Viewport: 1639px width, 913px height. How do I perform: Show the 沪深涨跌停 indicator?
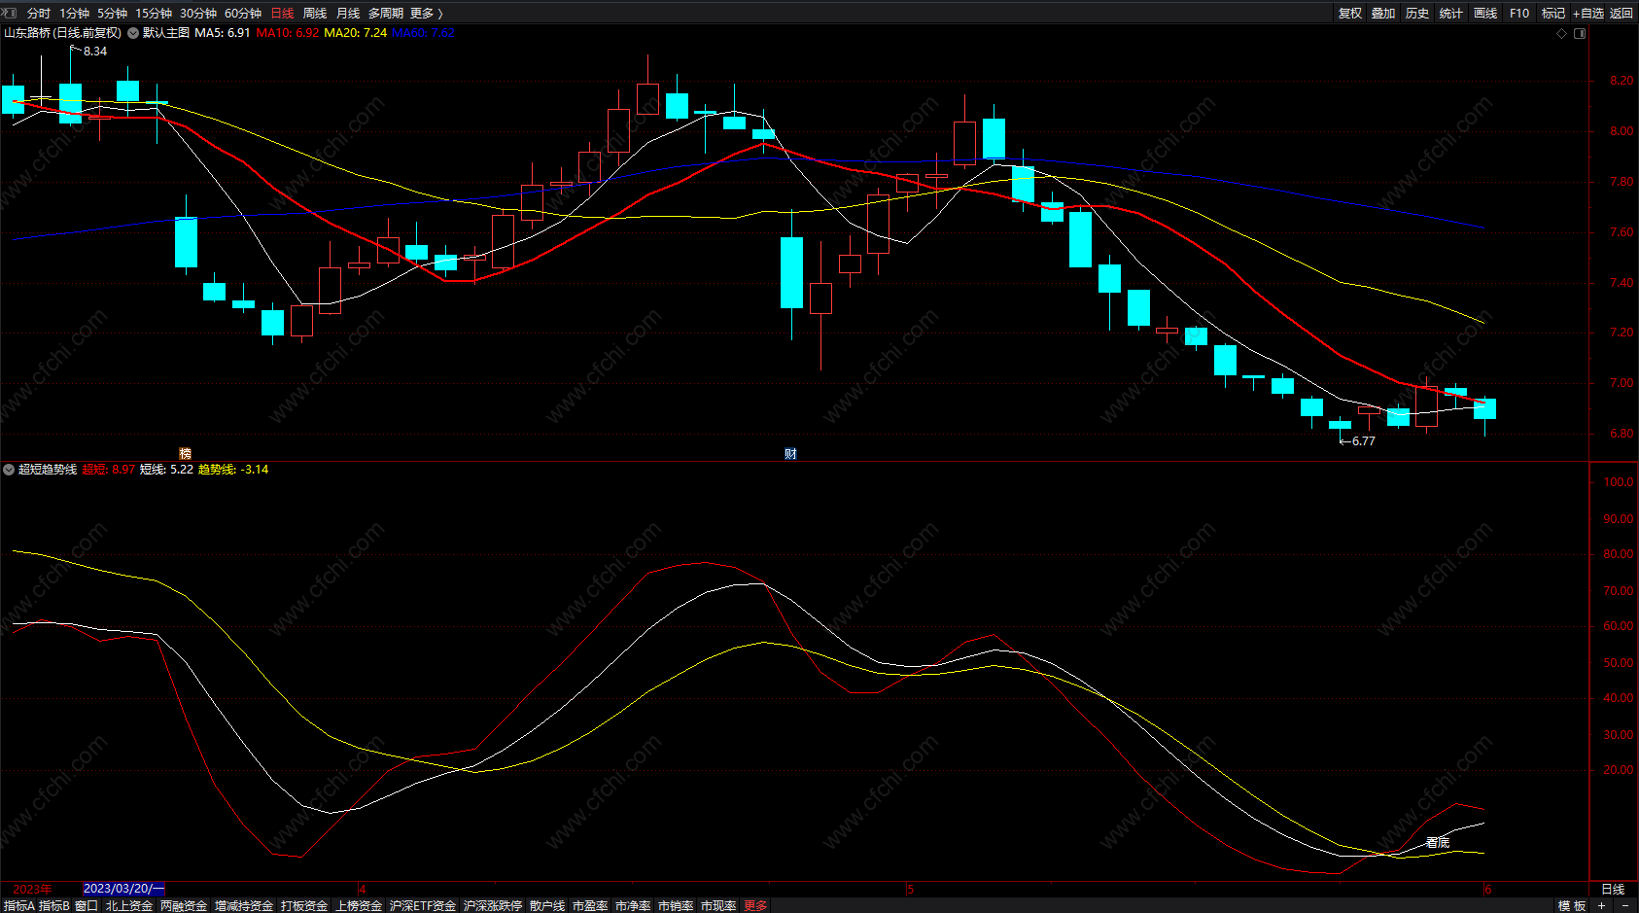(493, 905)
